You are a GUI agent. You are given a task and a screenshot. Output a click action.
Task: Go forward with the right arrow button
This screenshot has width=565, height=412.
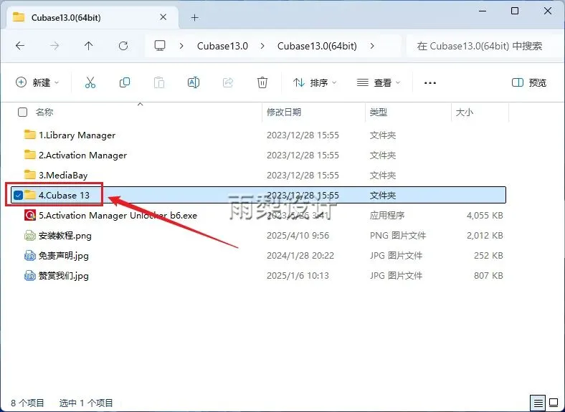[x=54, y=46]
